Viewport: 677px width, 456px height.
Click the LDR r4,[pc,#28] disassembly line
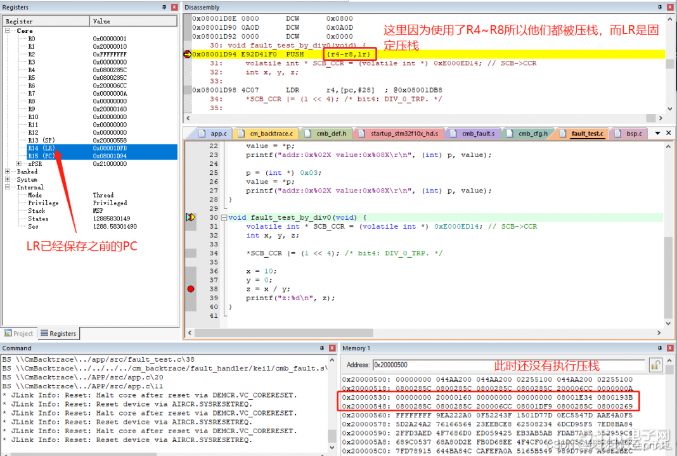click(x=427, y=90)
